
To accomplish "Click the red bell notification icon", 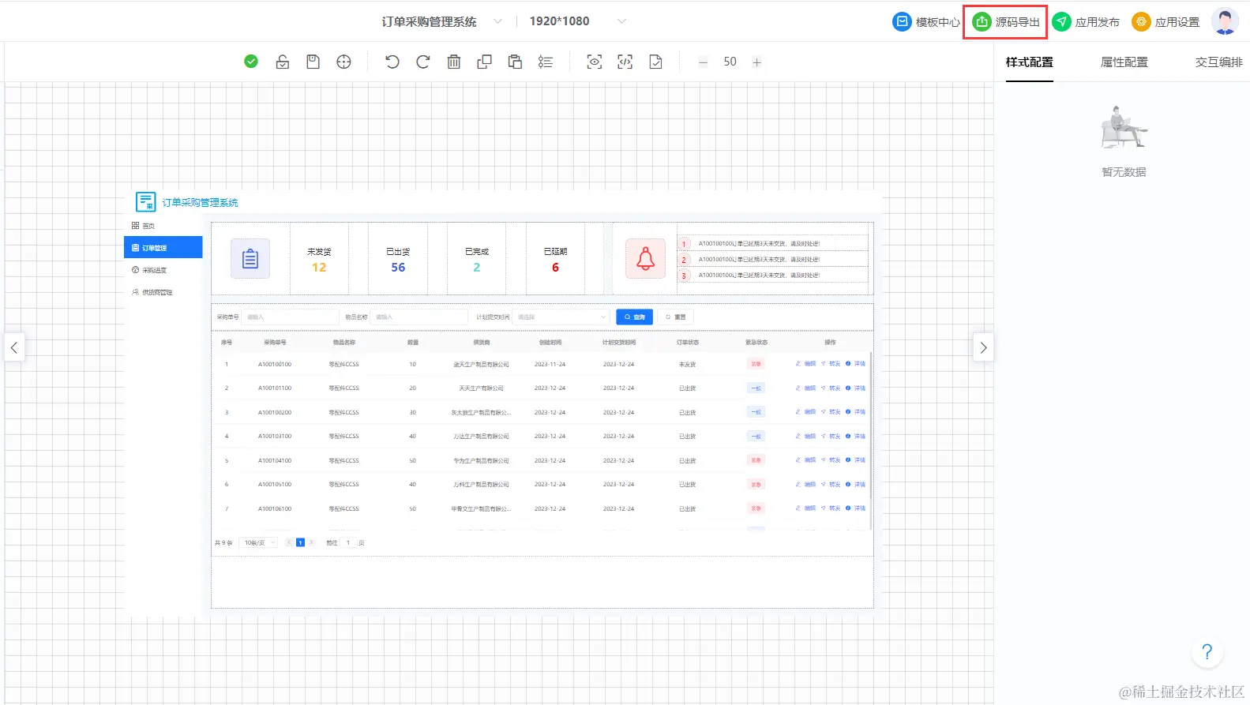I will point(645,258).
